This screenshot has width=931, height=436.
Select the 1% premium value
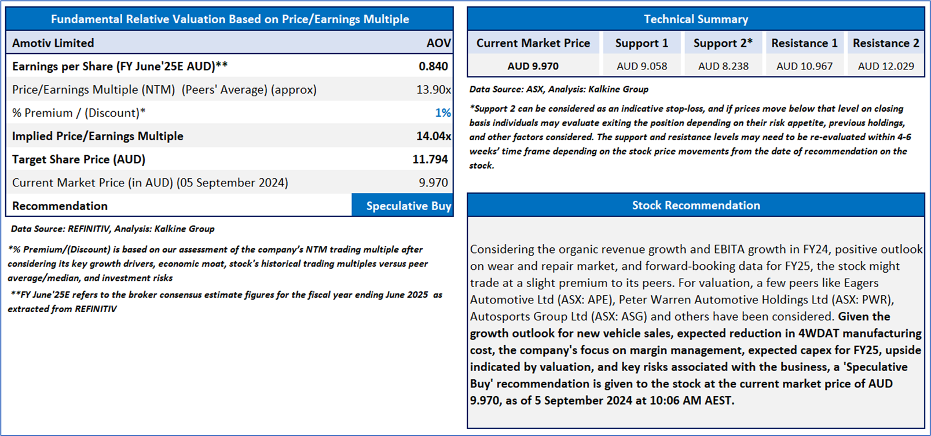443,113
